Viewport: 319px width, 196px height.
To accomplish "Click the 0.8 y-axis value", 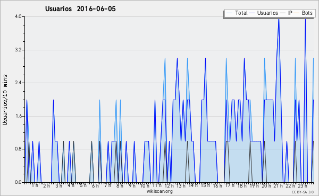I will tap(18, 149).
